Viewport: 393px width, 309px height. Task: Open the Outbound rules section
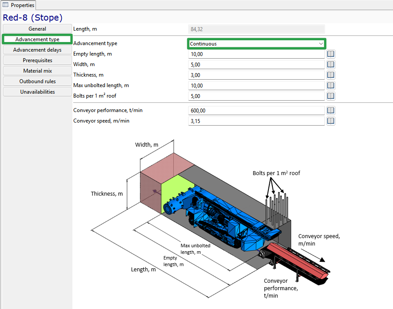coord(37,81)
